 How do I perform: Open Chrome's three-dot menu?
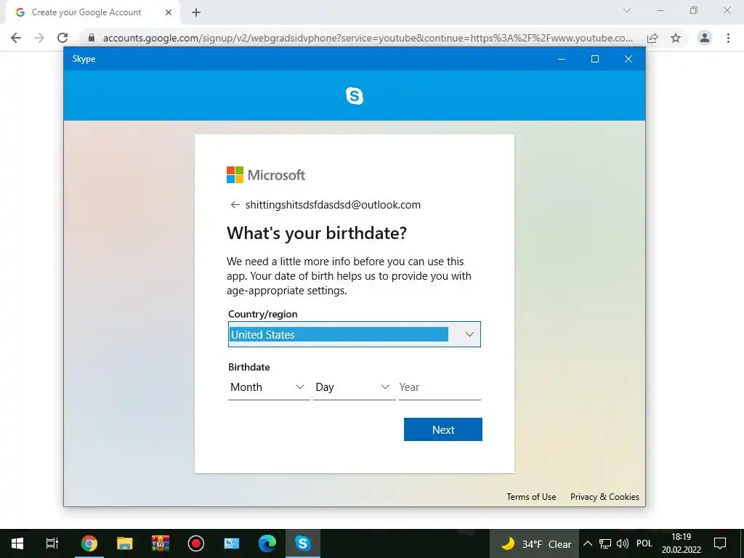728,38
